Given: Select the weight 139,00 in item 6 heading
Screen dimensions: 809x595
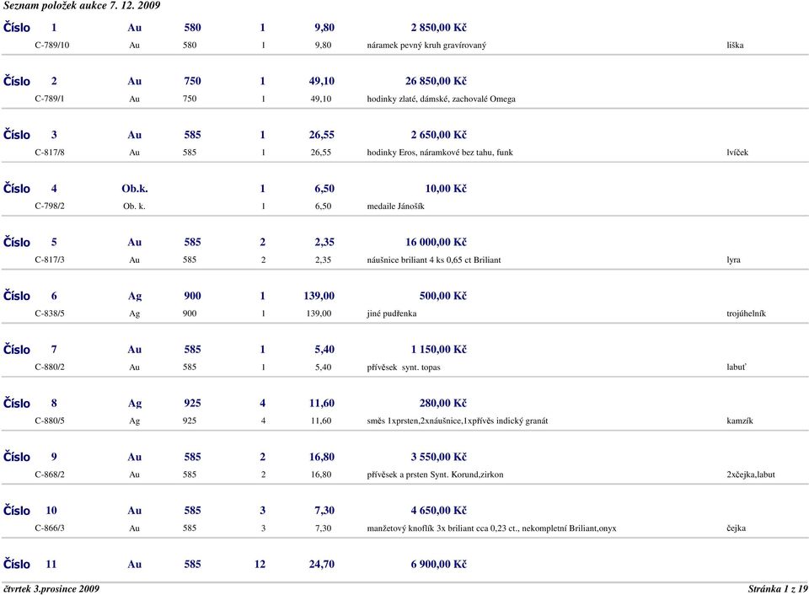Looking at the screenshot, I should (319, 296).
